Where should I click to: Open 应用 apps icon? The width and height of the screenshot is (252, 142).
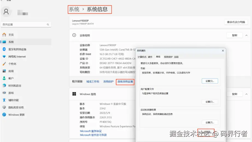pyautogui.click(x=4, y=71)
